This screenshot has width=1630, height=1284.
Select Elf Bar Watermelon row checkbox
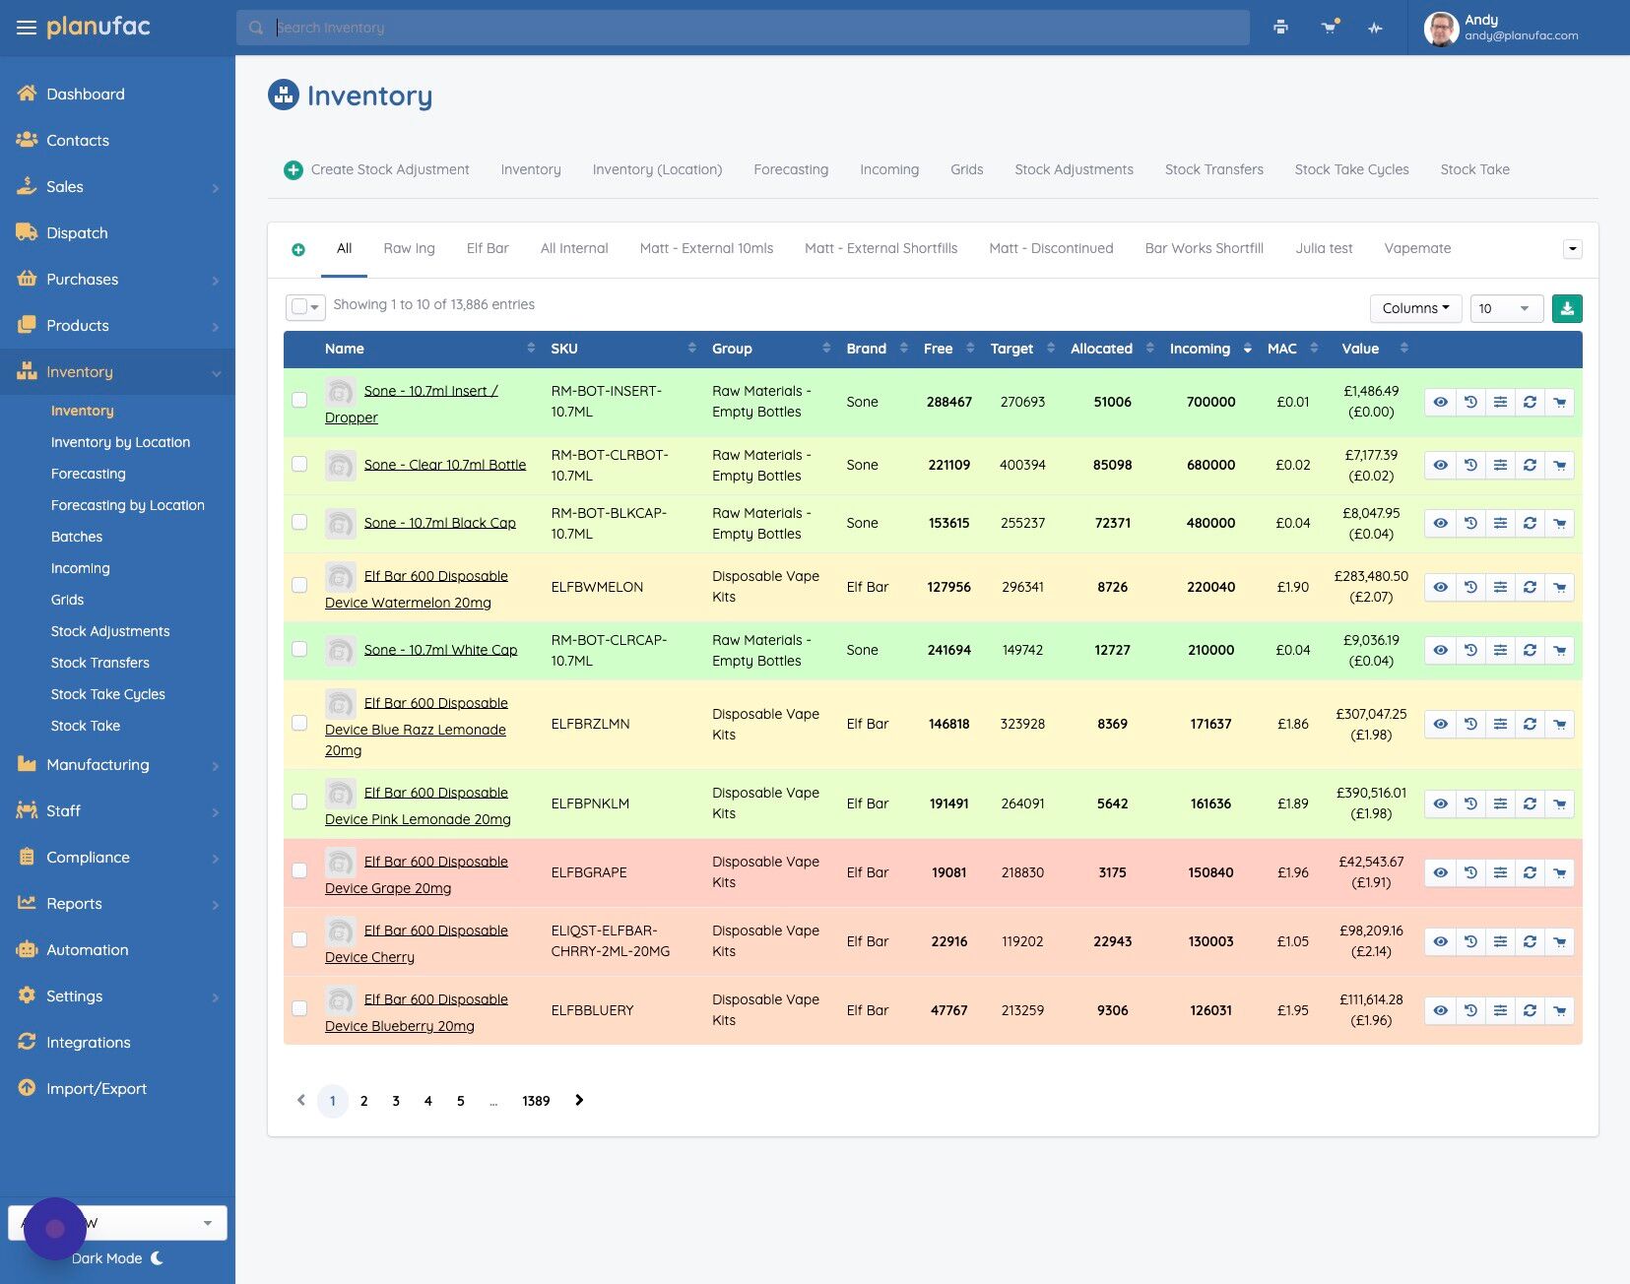[x=299, y=585]
